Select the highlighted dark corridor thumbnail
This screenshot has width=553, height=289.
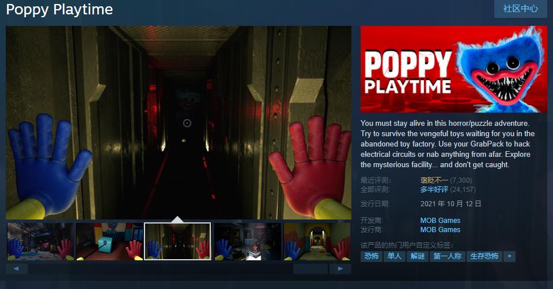178,242
